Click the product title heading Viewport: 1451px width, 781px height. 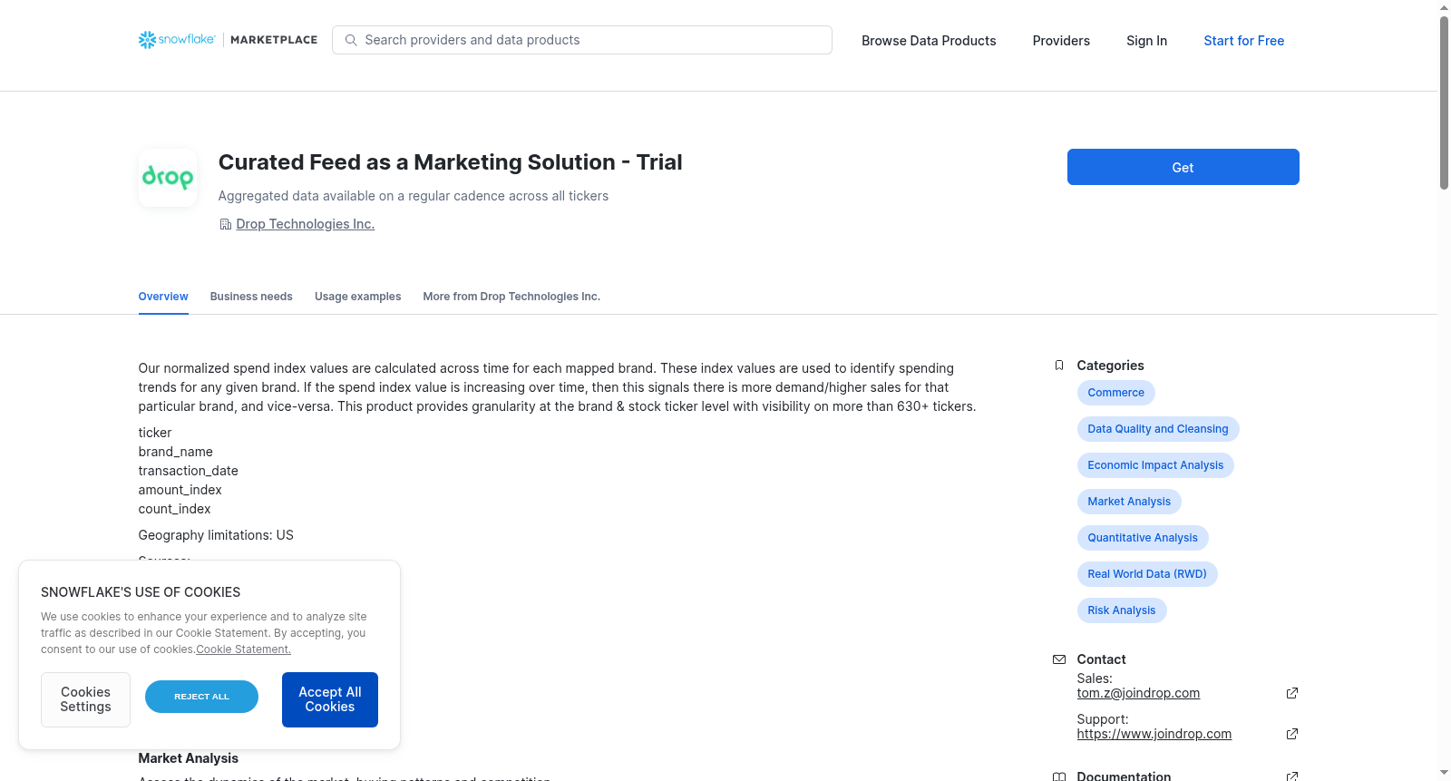pyautogui.click(x=450, y=162)
